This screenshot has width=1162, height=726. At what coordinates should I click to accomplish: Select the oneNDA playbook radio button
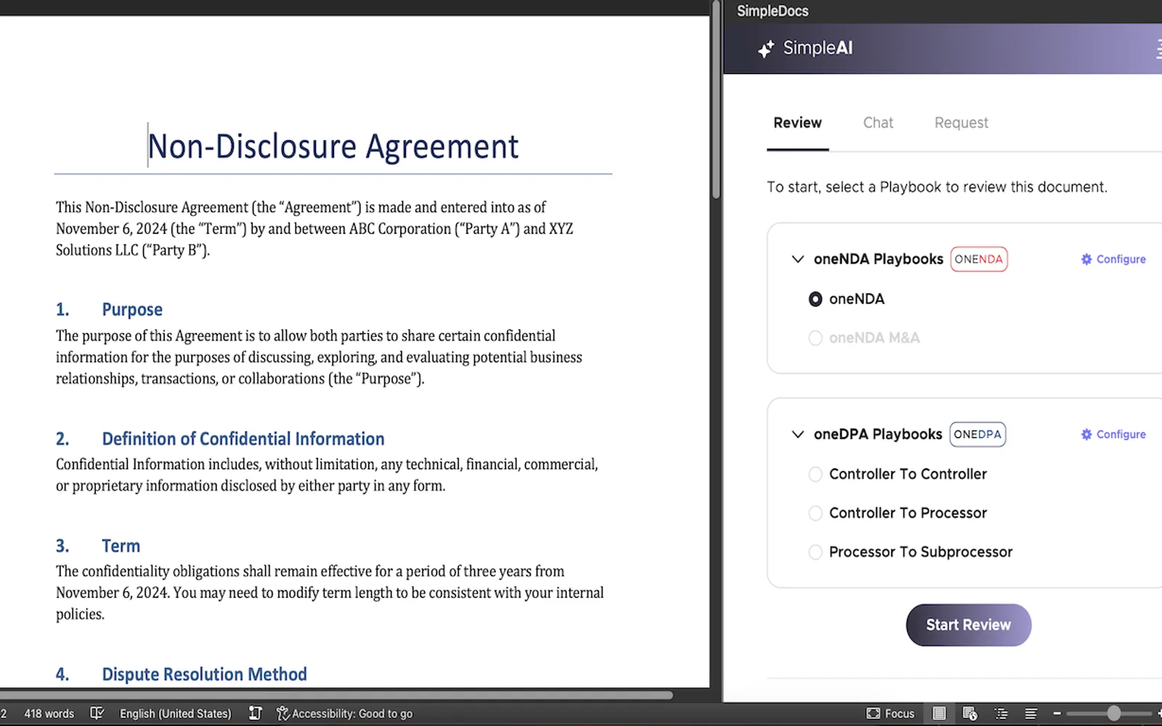(x=816, y=299)
